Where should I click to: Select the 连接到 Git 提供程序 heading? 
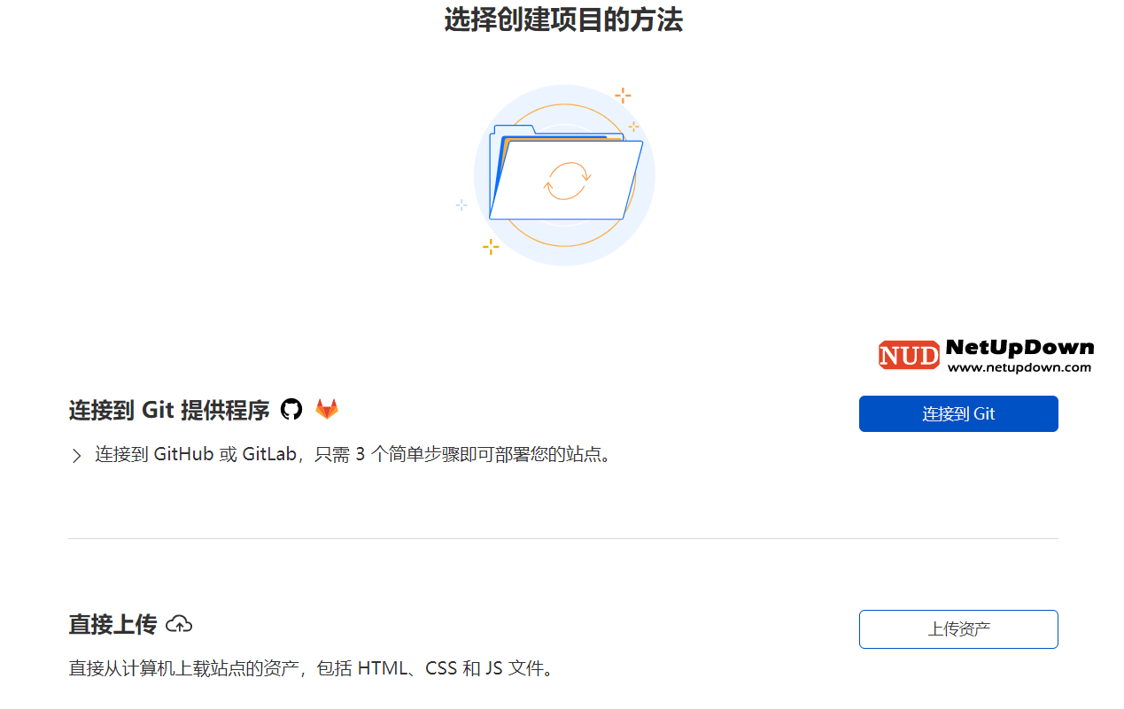(x=169, y=411)
